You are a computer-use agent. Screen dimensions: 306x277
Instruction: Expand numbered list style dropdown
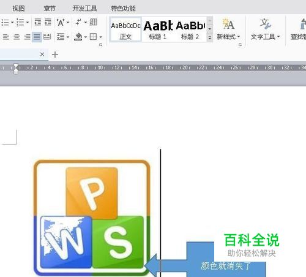(28, 22)
